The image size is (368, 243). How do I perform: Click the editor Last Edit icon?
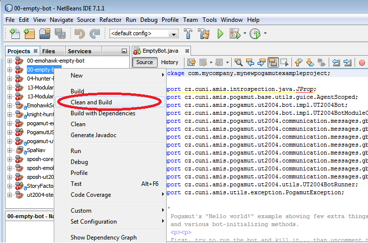tap(191, 63)
